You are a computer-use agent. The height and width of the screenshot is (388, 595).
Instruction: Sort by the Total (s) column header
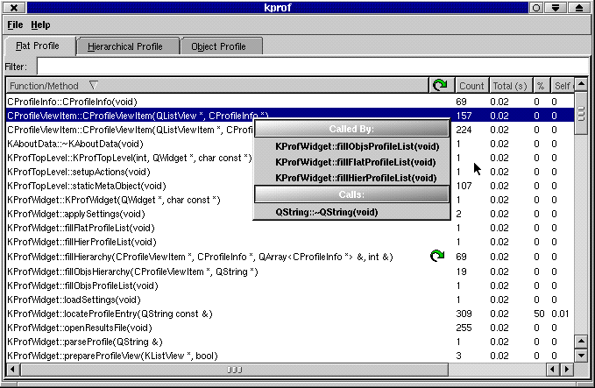point(511,86)
